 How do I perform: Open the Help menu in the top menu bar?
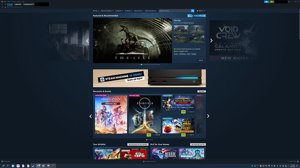coord(23,2)
